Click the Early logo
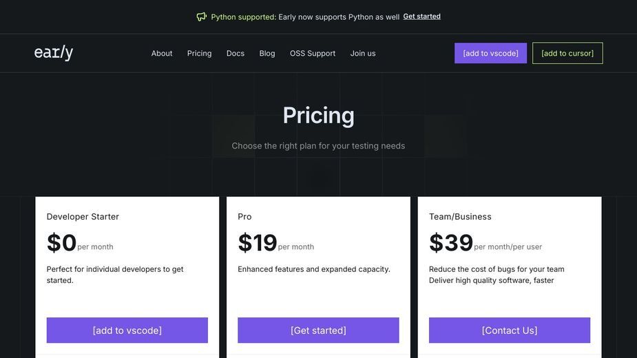The height and width of the screenshot is (358, 637). [54, 53]
